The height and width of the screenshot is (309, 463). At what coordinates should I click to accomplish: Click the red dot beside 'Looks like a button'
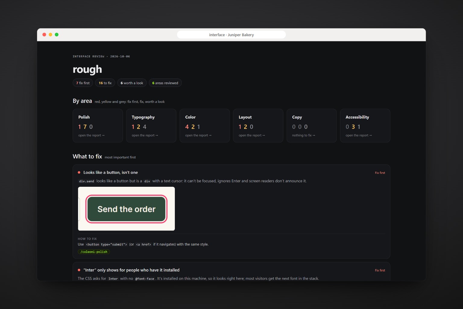pos(79,173)
